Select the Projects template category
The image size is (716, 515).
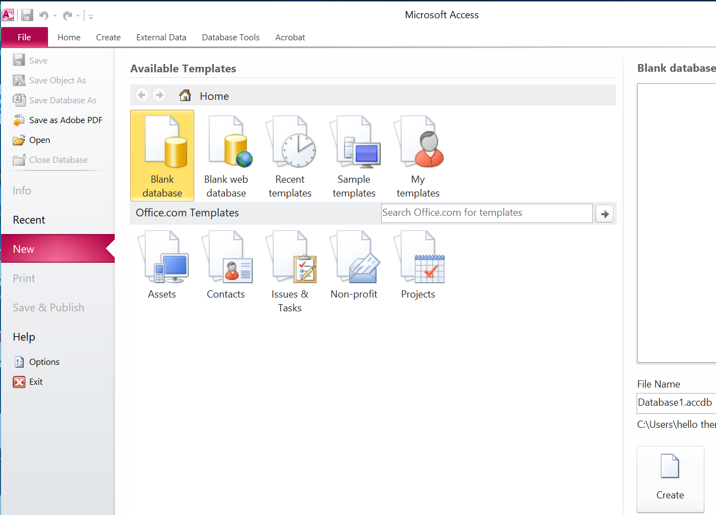tap(418, 265)
